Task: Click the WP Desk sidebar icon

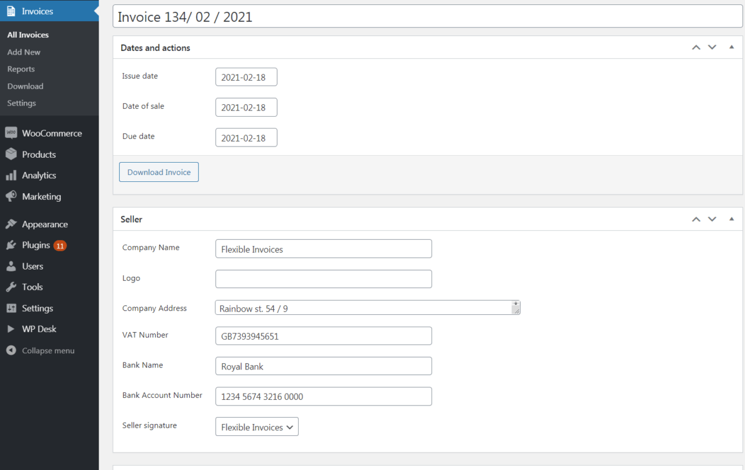Action: point(11,328)
